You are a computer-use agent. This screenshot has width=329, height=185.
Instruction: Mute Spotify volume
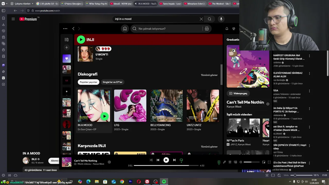coord(241,162)
